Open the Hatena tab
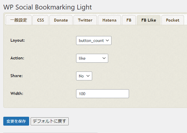 (x=109, y=20)
